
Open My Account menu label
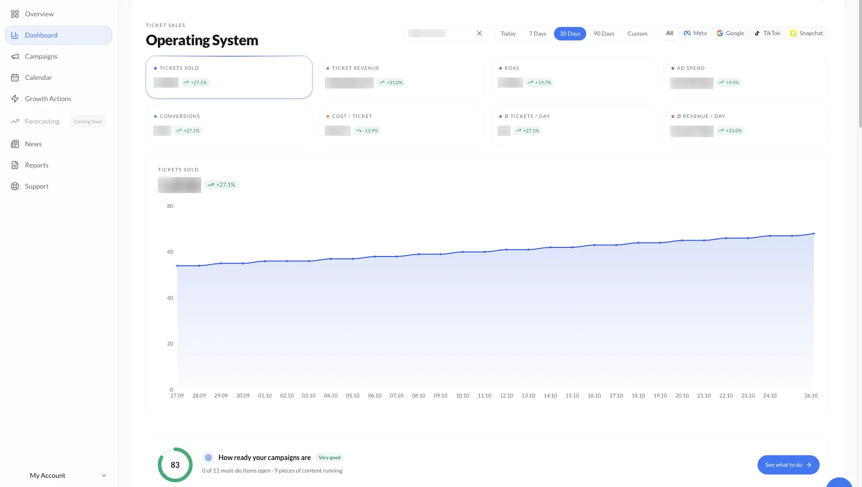48,475
